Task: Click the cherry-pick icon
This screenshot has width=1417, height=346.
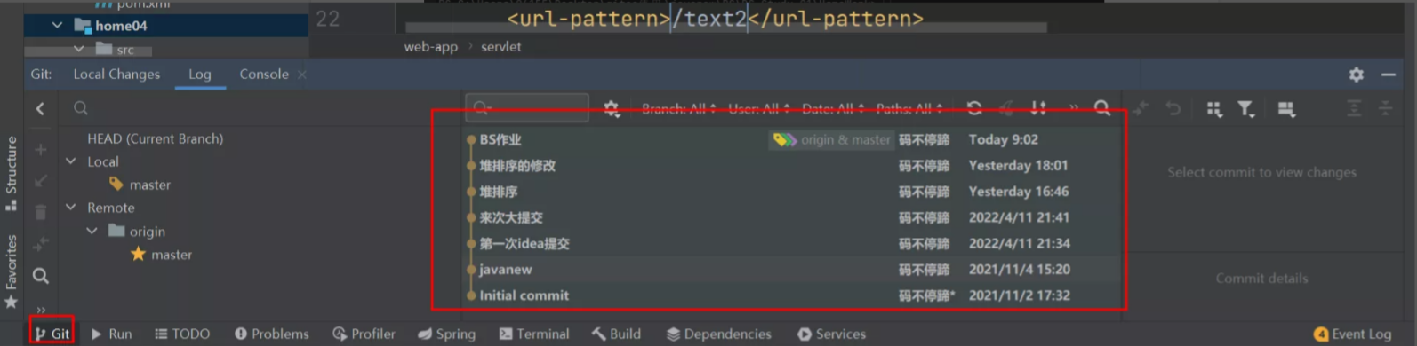Action: (x=1006, y=108)
